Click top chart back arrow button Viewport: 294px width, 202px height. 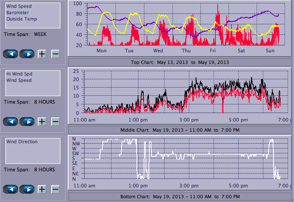point(10,54)
